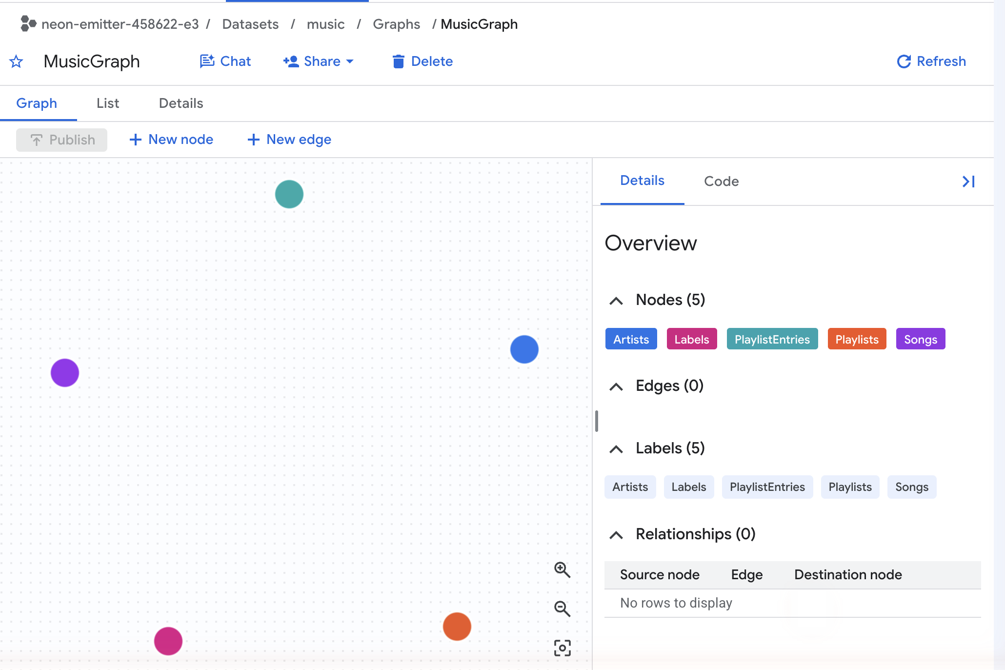Image resolution: width=1005 pixels, height=670 pixels.
Task: Click the Edge column header
Action: pyautogui.click(x=746, y=575)
